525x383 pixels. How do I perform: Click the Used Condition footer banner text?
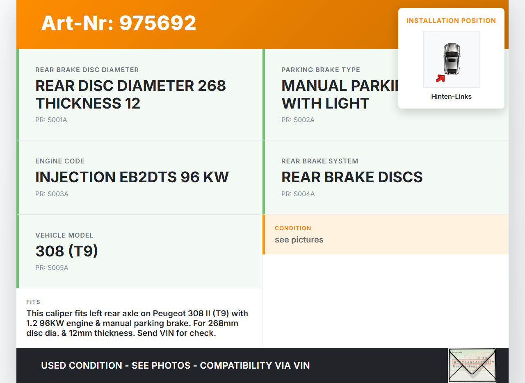click(175, 365)
